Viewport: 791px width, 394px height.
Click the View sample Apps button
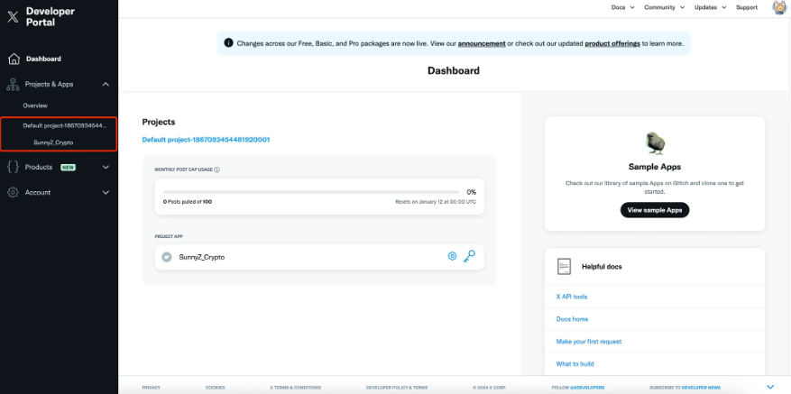[x=654, y=210]
